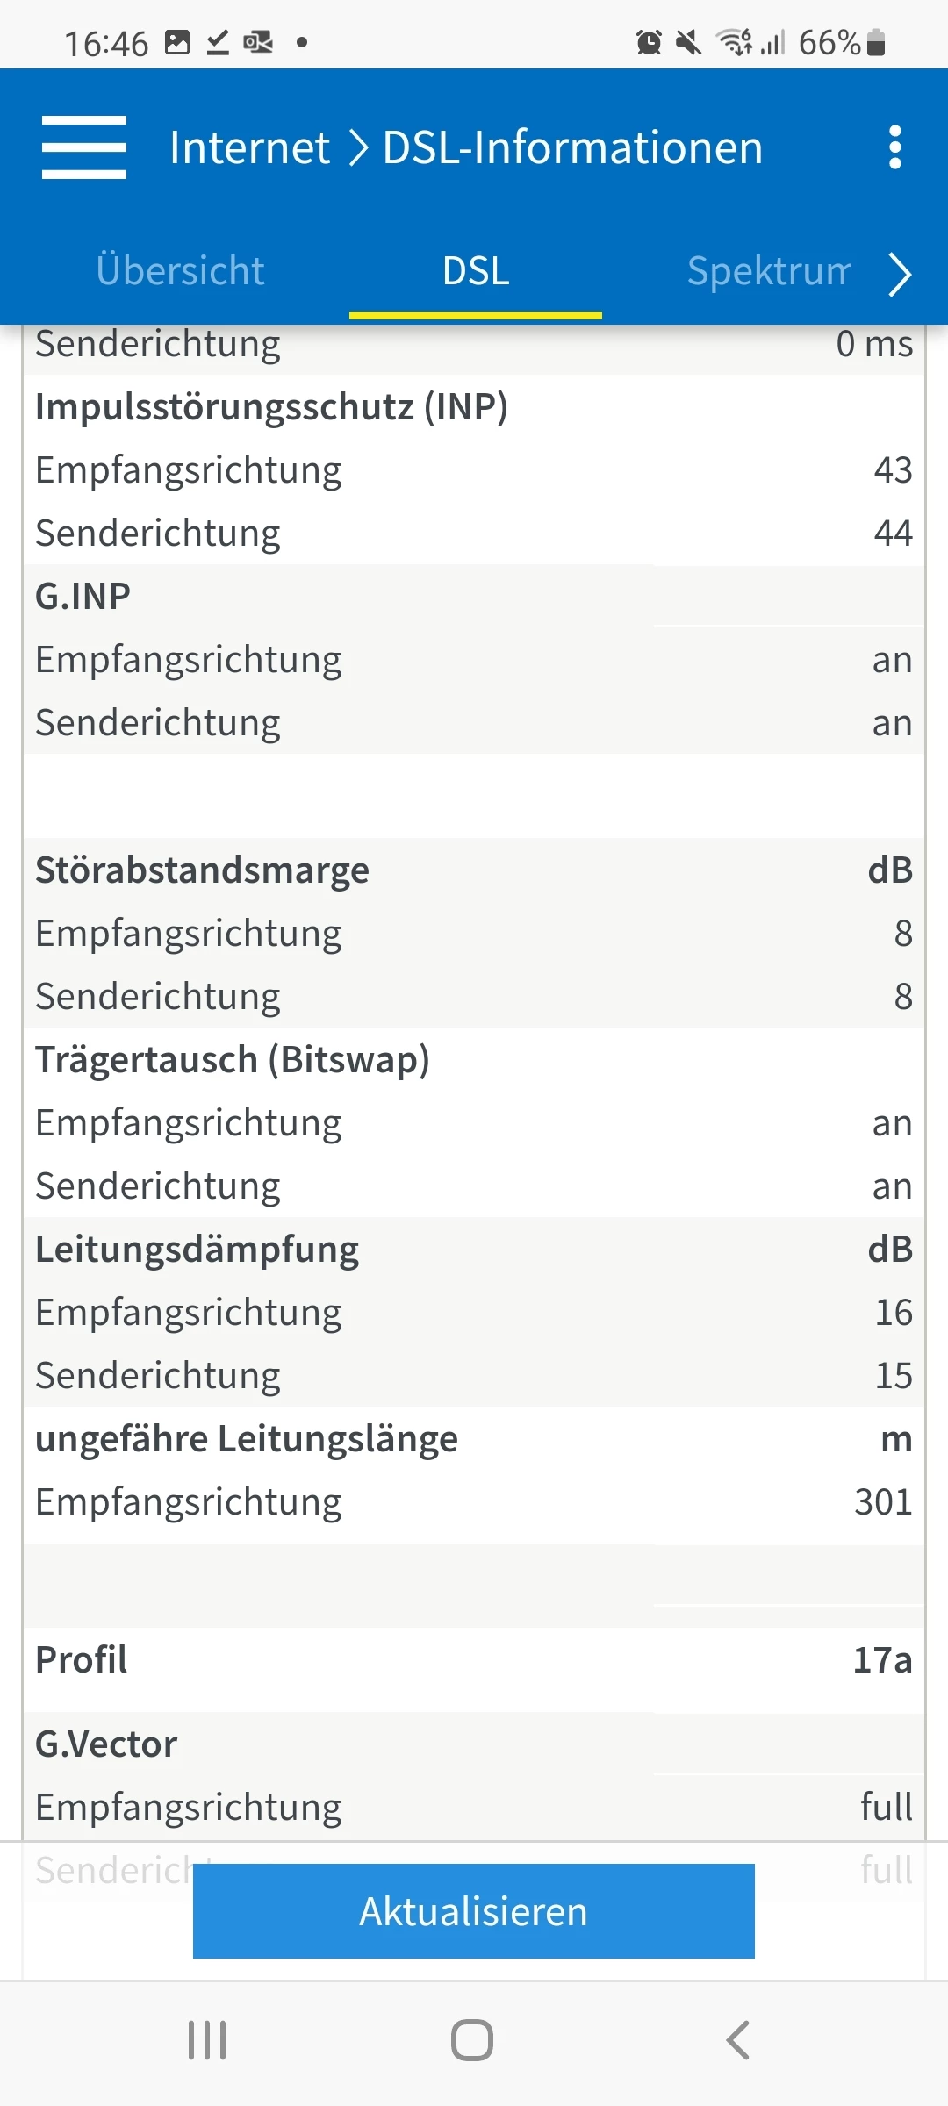The width and height of the screenshot is (948, 2106).
Task: Tap the Profil 17a row
Action: 474,1660
